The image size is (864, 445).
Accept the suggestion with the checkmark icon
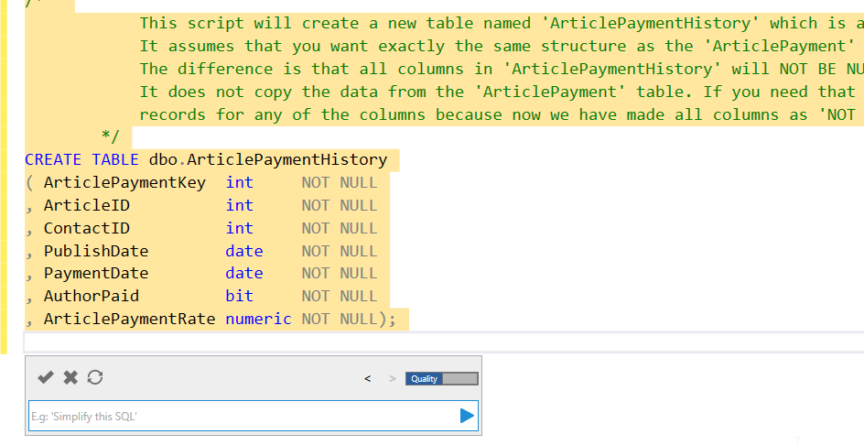(x=45, y=377)
